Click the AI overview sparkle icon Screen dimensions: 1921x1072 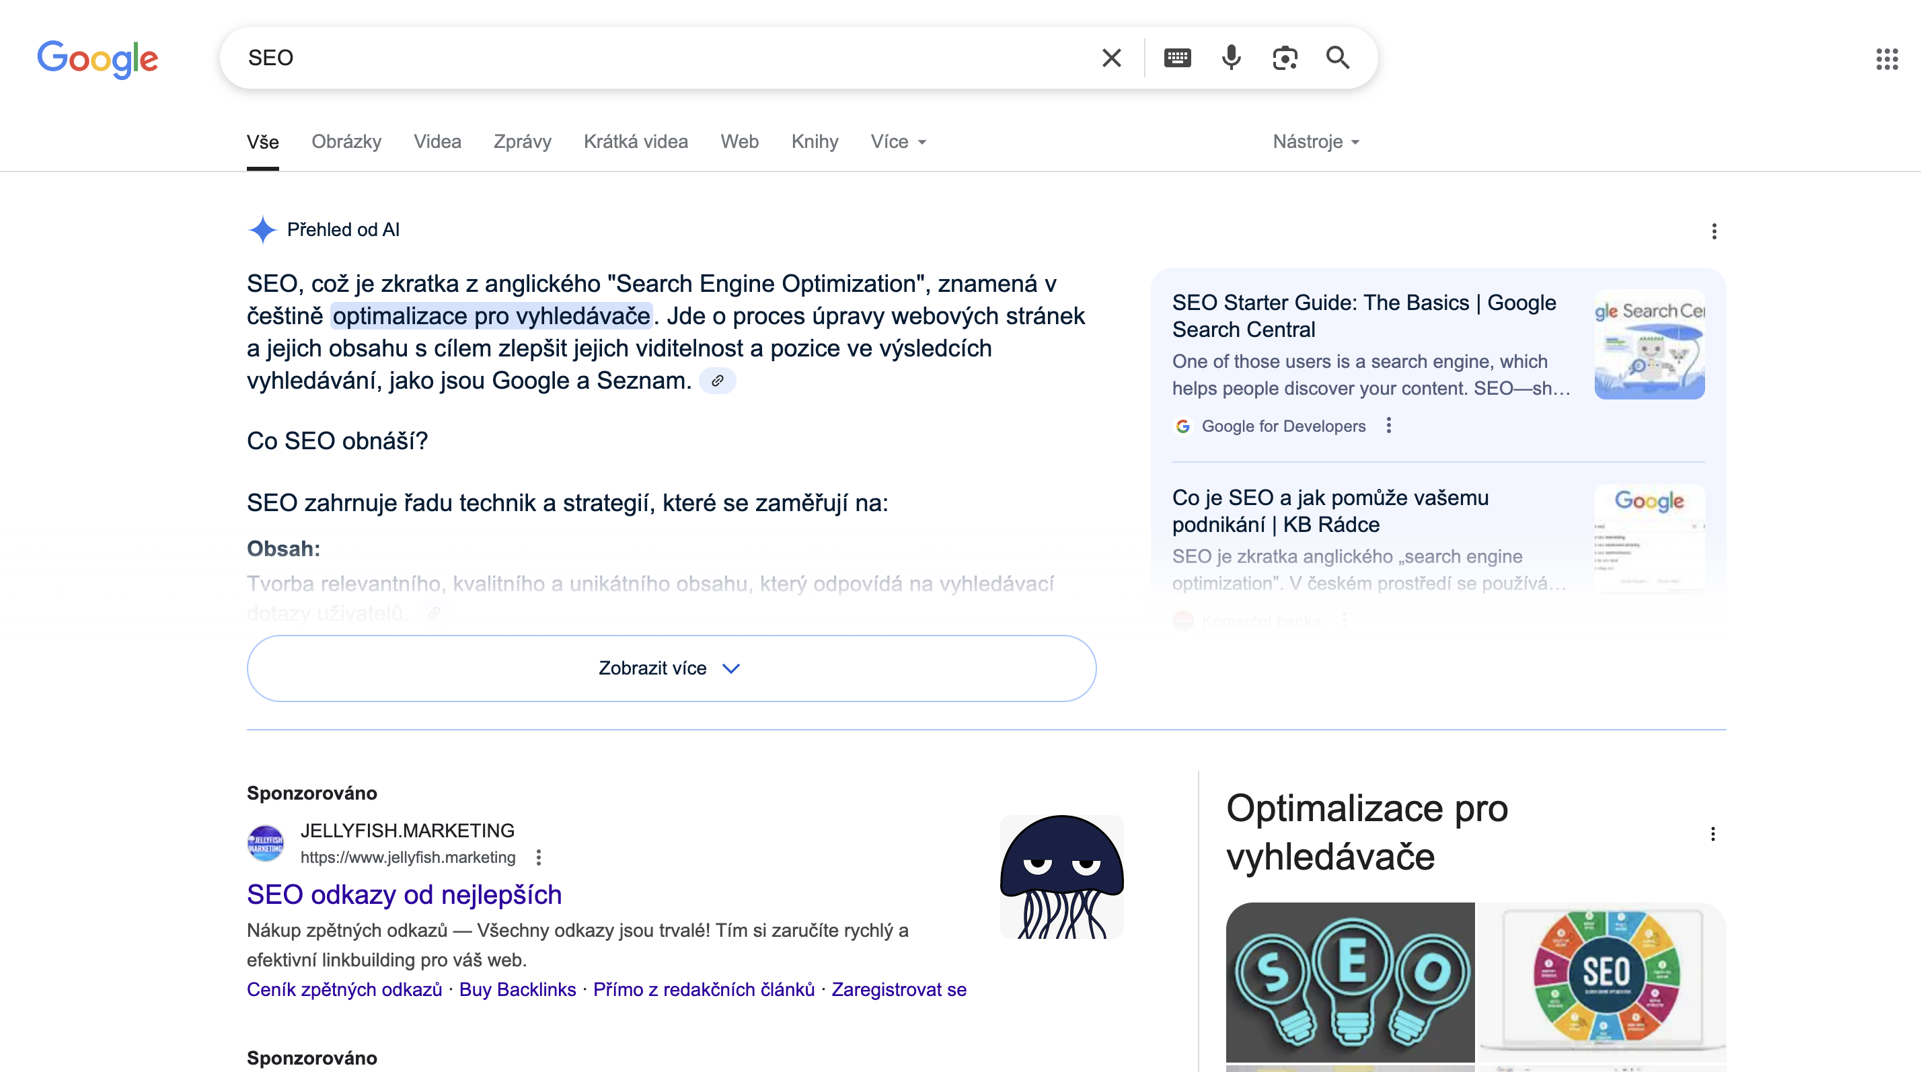tap(262, 229)
